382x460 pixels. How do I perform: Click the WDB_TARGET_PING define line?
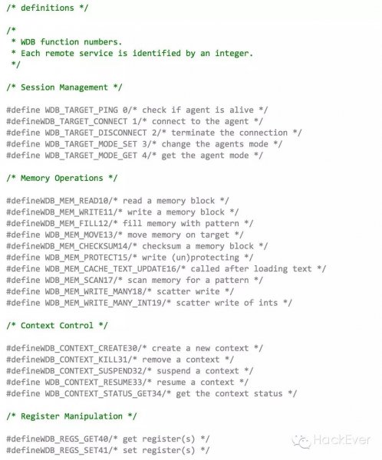click(x=137, y=110)
